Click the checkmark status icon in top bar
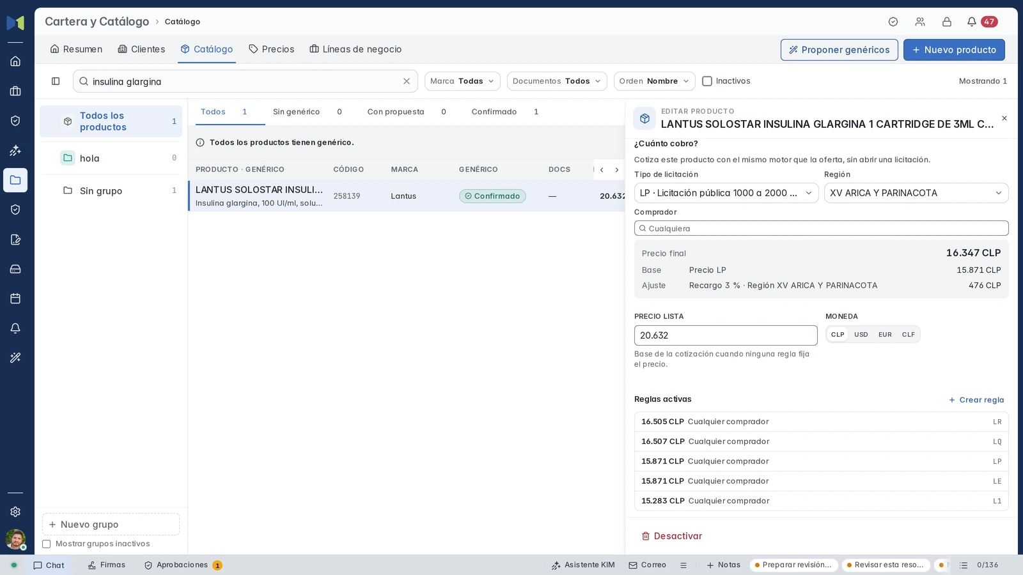The height and width of the screenshot is (575, 1023). coord(893,22)
